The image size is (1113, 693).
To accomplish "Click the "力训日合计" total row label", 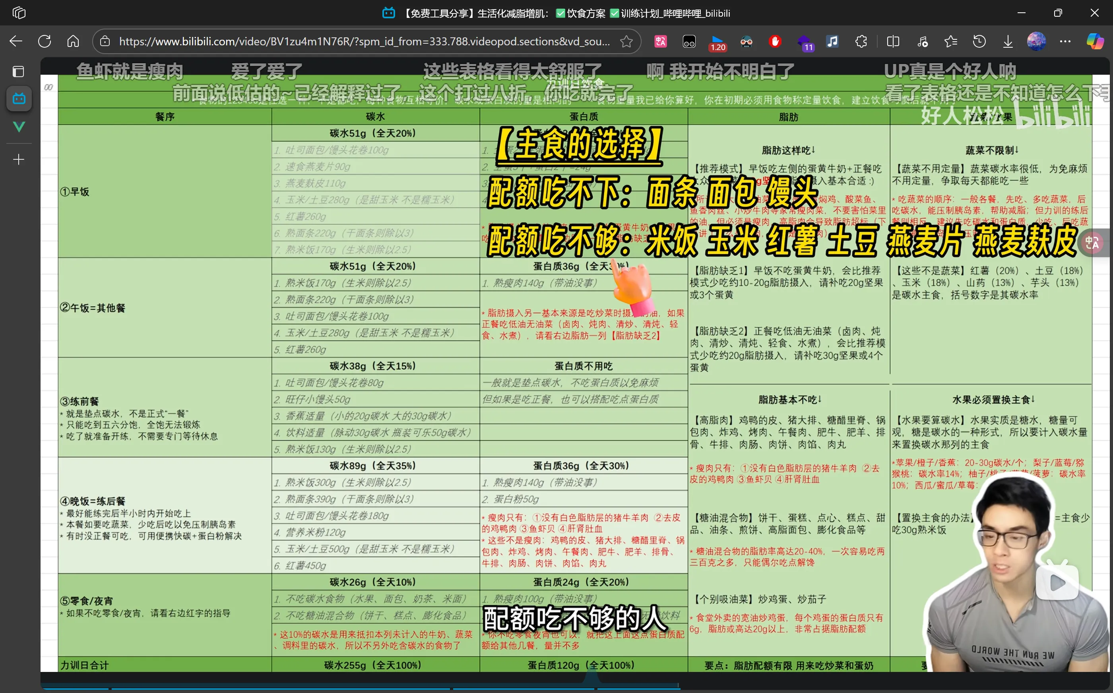I will (85, 665).
